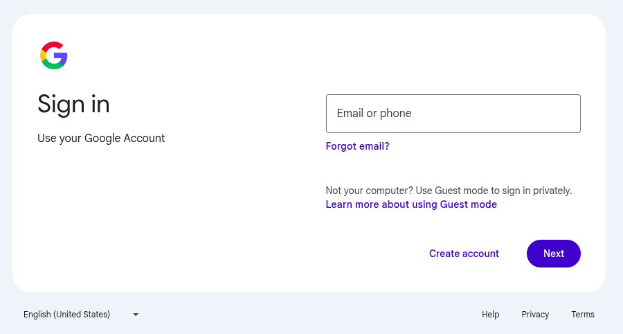
Task: Open Learn more about using Guest mode
Action: (x=411, y=204)
